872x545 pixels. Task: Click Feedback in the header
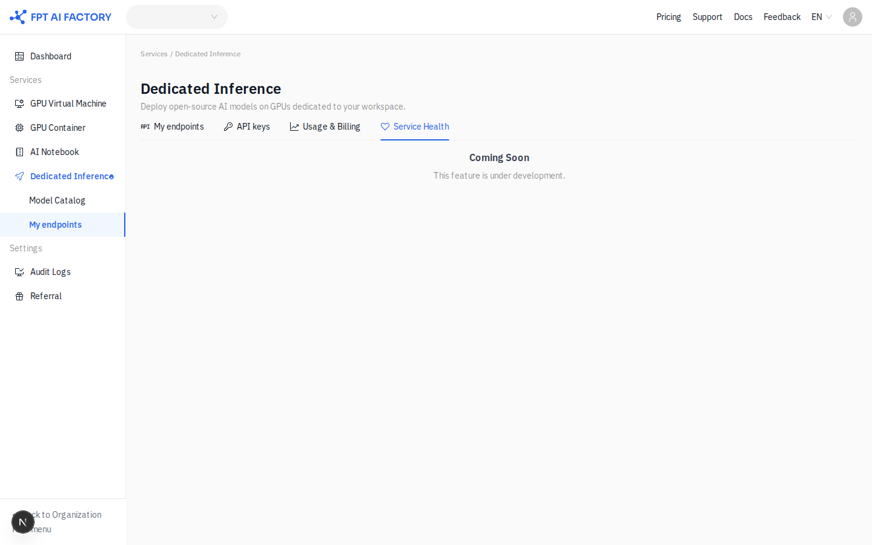(782, 17)
